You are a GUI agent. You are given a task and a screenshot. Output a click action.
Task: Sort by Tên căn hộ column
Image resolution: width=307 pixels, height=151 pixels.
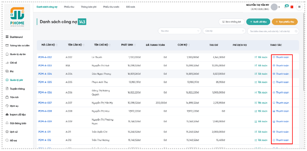click(x=84, y=45)
